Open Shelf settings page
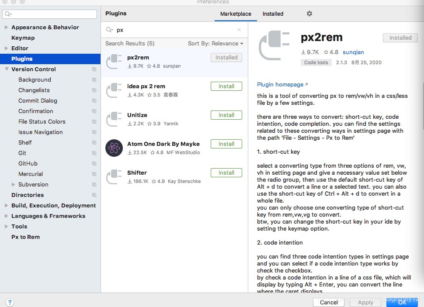The width and height of the screenshot is (424, 307). point(25,142)
